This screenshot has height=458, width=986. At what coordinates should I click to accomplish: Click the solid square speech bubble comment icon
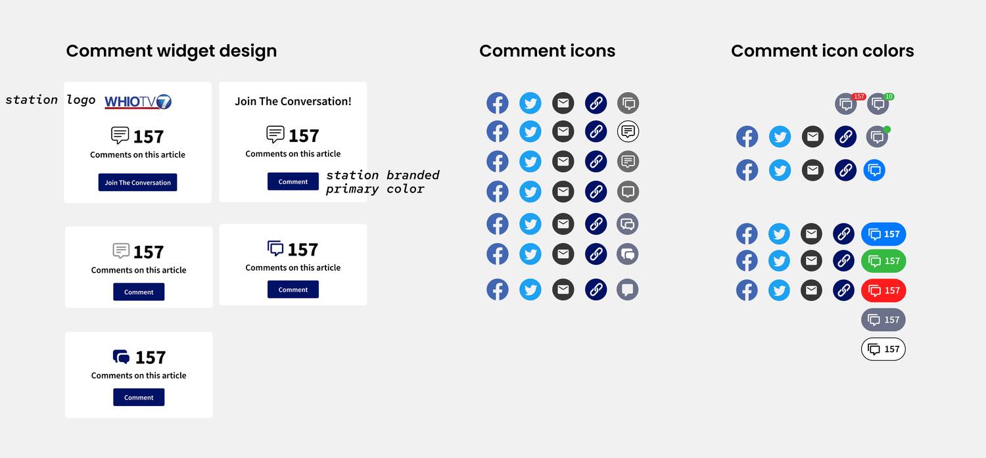tap(628, 290)
